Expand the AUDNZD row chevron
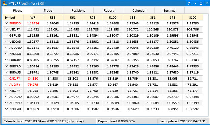Image resolution: width=210 pixels, height=125 pixels. click(6, 103)
